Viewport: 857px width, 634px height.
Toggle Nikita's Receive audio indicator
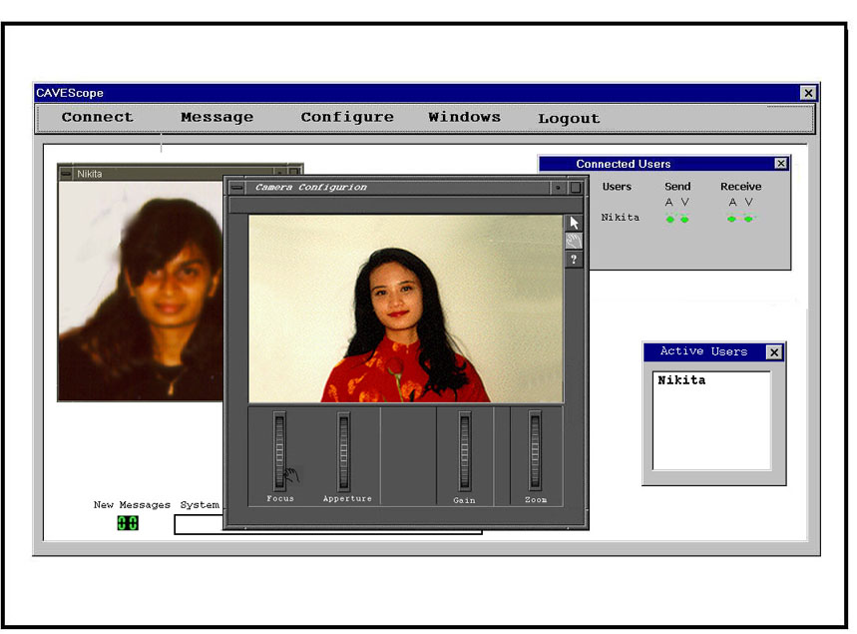732,219
